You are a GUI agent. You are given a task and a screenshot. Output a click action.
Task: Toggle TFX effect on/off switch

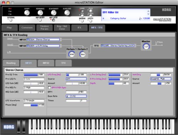pyautogui.click(x=102, y=46)
